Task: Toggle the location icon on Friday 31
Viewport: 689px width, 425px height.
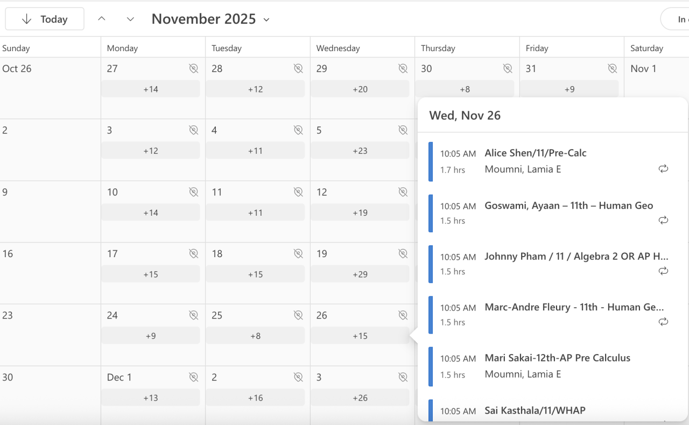Action: 612,68
